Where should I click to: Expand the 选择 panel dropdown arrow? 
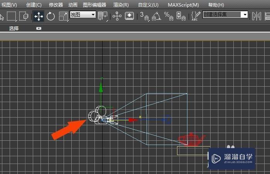(x=39, y=29)
